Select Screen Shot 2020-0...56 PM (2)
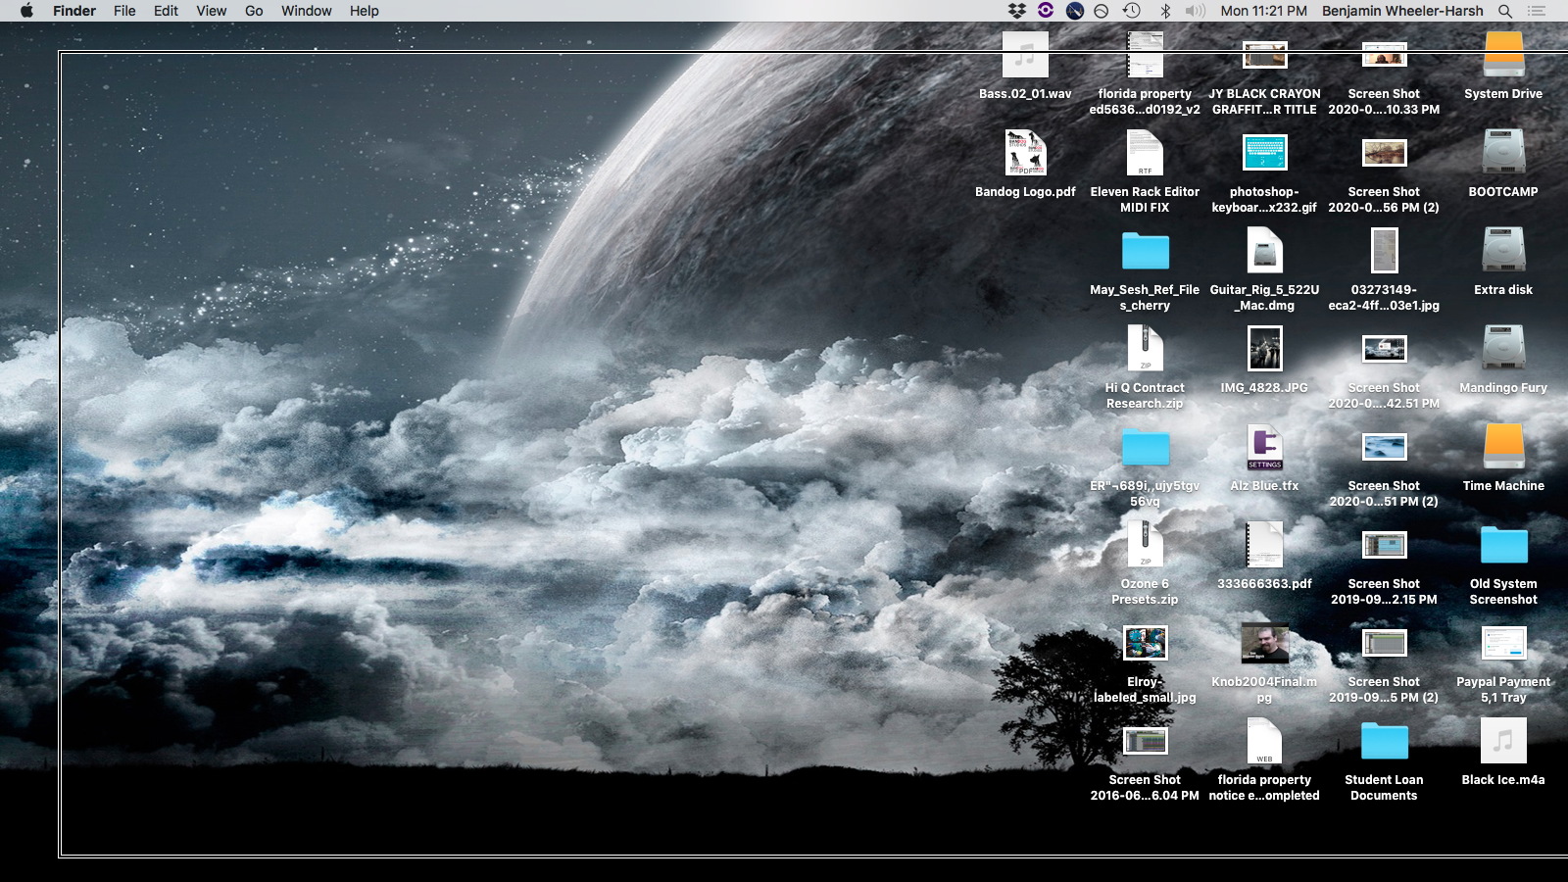 pyautogui.click(x=1384, y=153)
